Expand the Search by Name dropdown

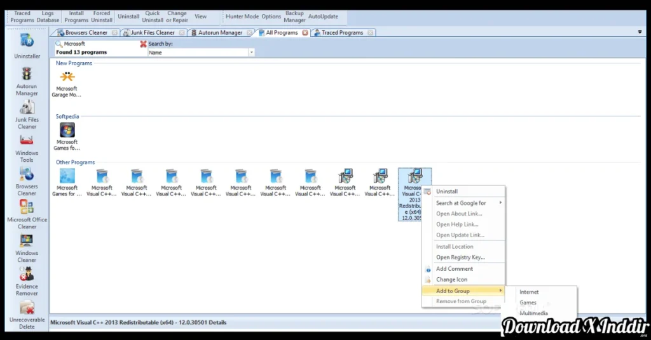(x=251, y=53)
